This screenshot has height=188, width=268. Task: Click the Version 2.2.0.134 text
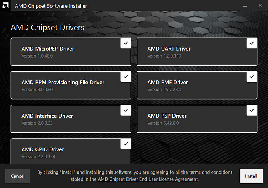(x=38, y=156)
